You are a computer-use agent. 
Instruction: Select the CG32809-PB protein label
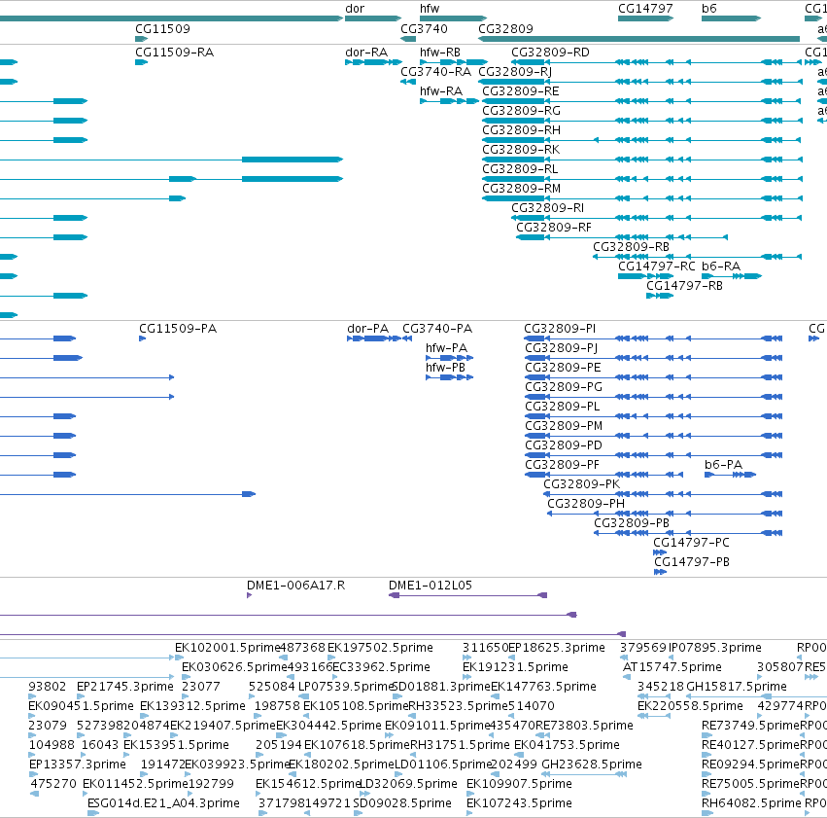click(x=632, y=523)
